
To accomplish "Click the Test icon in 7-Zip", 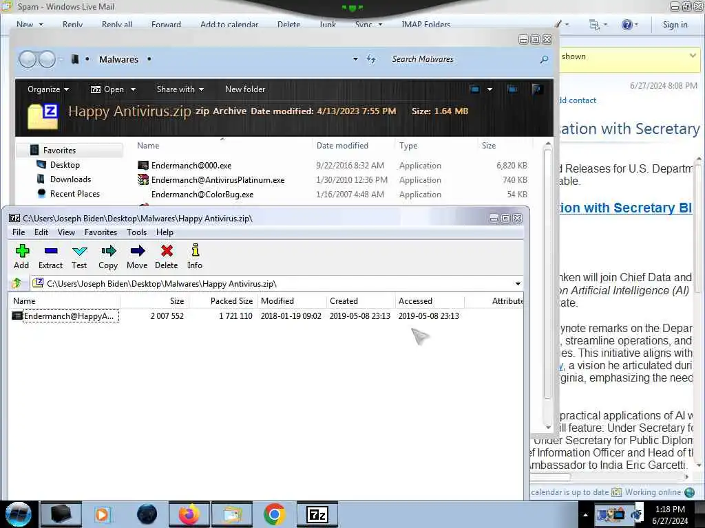I will 80,251.
